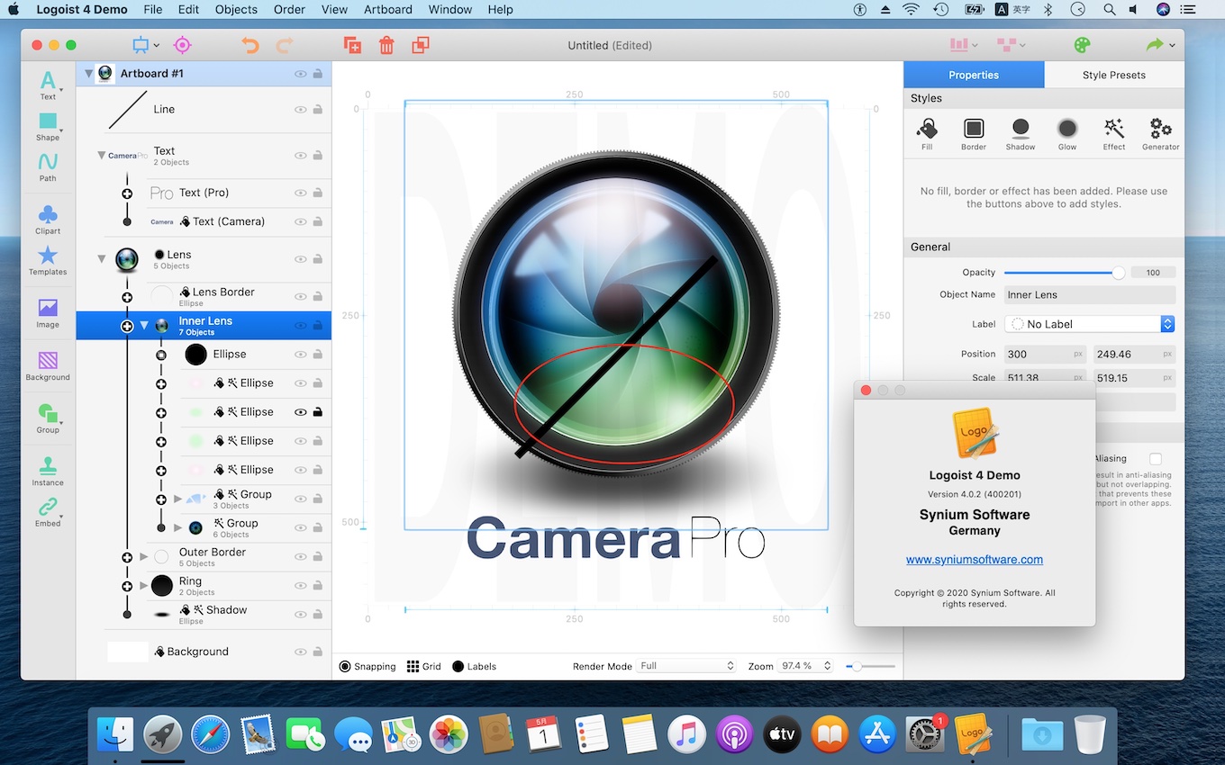This screenshot has height=765, width=1225.
Task: Open the Render Mode dropdown
Action: click(x=687, y=666)
